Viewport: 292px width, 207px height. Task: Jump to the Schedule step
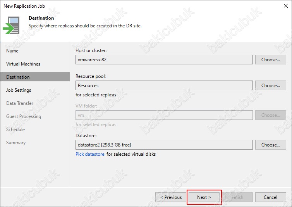click(x=15, y=130)
